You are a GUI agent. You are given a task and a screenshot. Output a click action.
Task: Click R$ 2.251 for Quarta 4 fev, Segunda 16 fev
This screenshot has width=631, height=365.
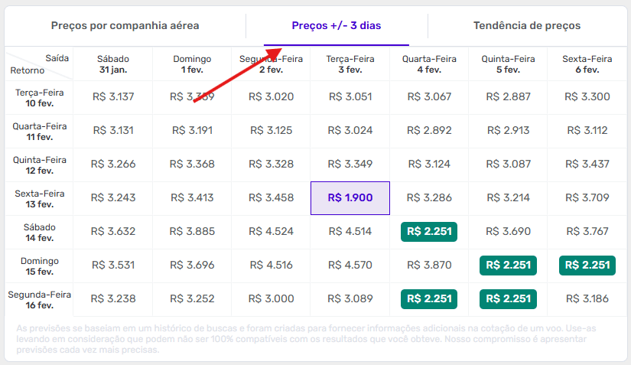(428, 299)
